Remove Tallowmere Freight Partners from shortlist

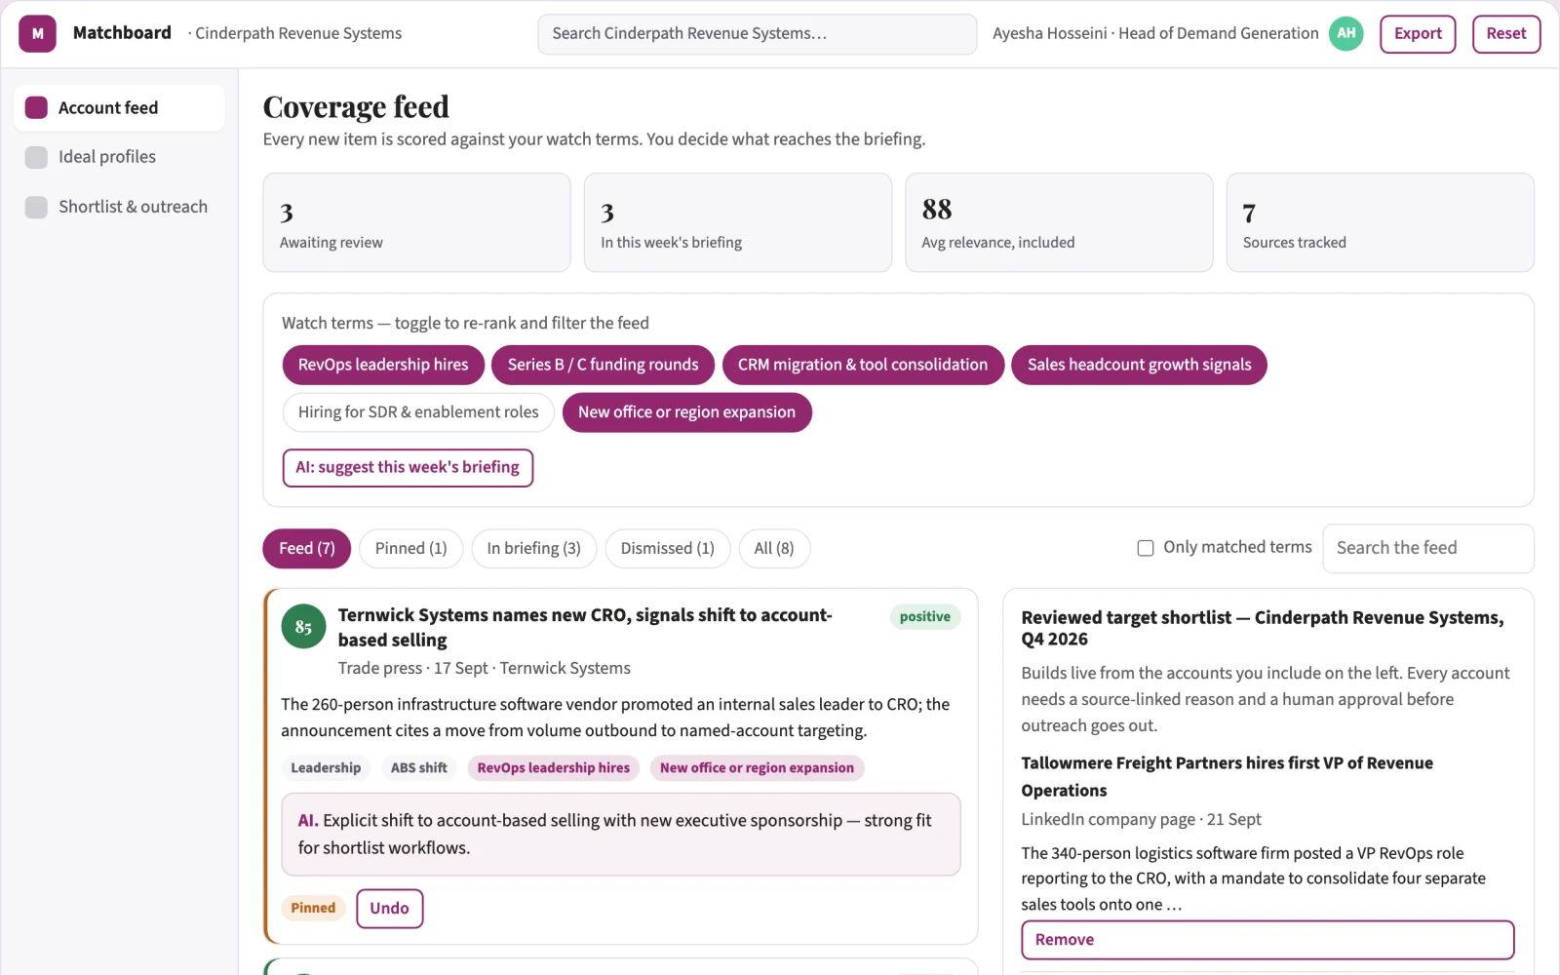[x=1267, y=940]
